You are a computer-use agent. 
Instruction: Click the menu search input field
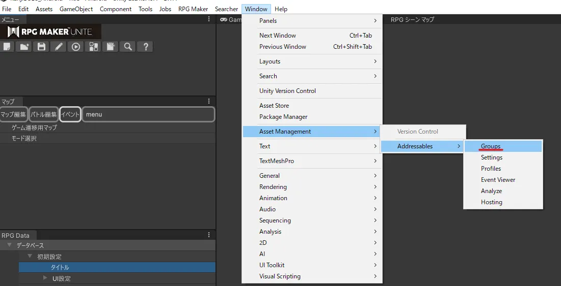(148, 114)
